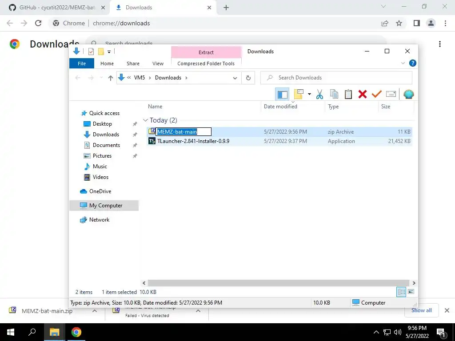Select Downloads in the navigation pane

(x=106, y=135)
